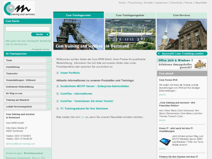Open the ComFlex - Informationen link
Screen dimensions: 212x159
pos(76,94)
